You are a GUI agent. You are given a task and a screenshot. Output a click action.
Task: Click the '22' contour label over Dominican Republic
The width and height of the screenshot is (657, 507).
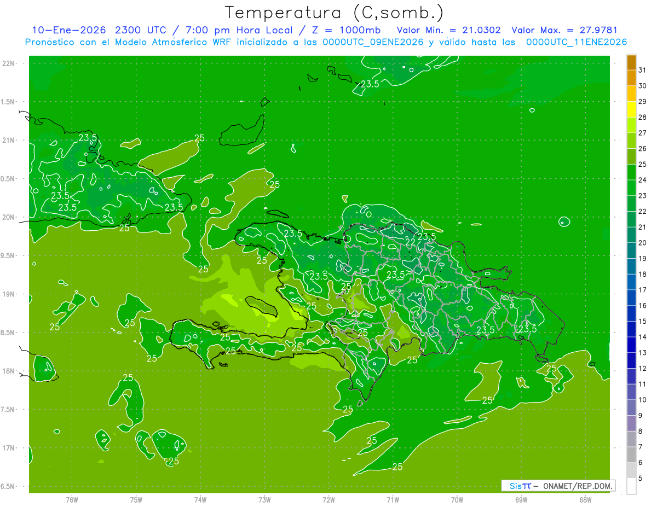[x=410, y=242]
